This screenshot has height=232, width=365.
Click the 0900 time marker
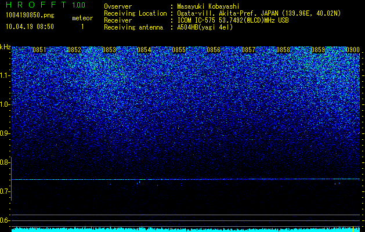(353, 50)
